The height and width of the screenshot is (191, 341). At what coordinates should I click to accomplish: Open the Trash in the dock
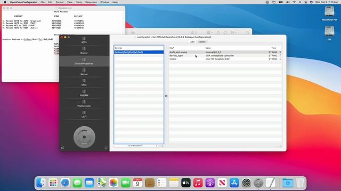300,183
